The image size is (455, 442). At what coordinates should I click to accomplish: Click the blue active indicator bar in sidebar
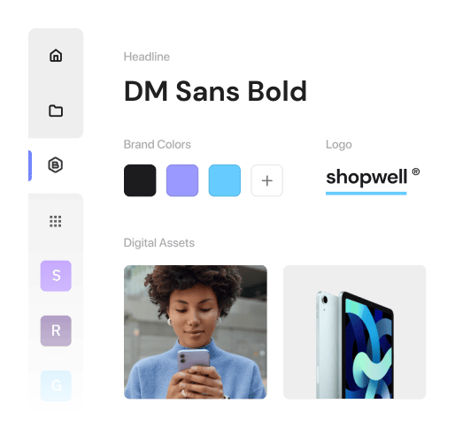pos(30,165)
